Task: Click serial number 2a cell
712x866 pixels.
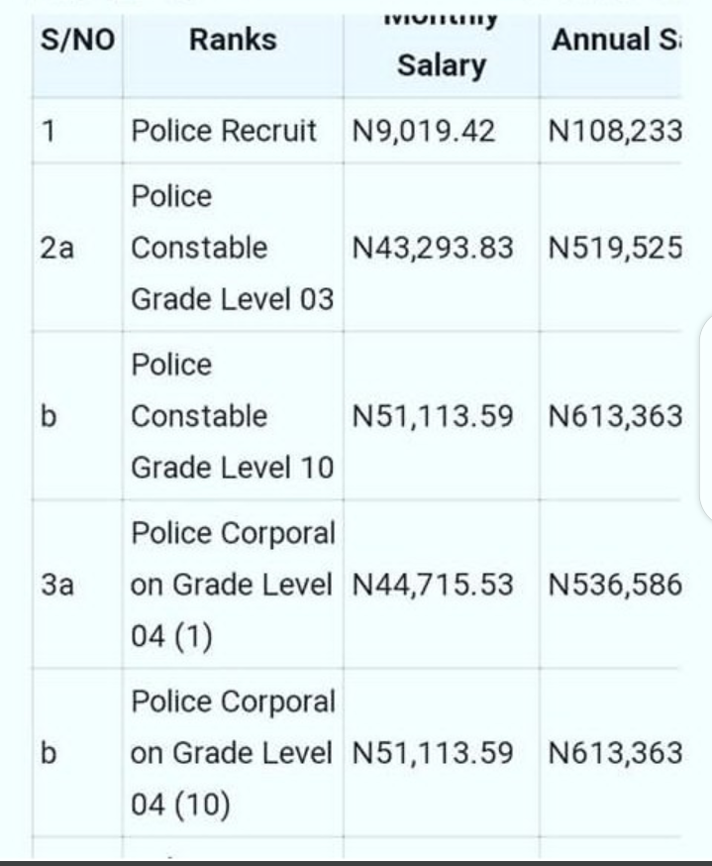Action: click(77, 248)
